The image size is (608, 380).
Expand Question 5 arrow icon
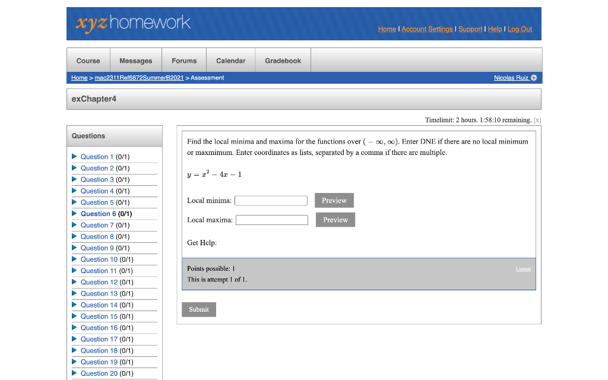point(74,202)
